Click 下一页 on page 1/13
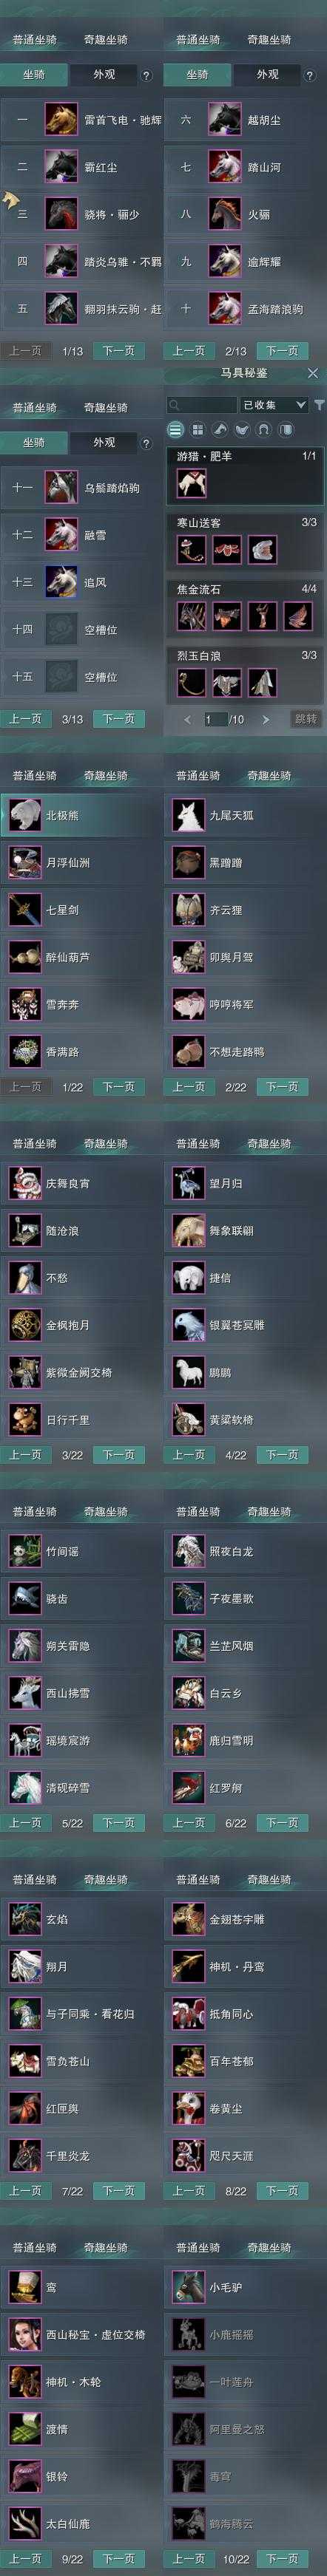This screenshot has width=327, height=2576. click(x=118, y=351)
